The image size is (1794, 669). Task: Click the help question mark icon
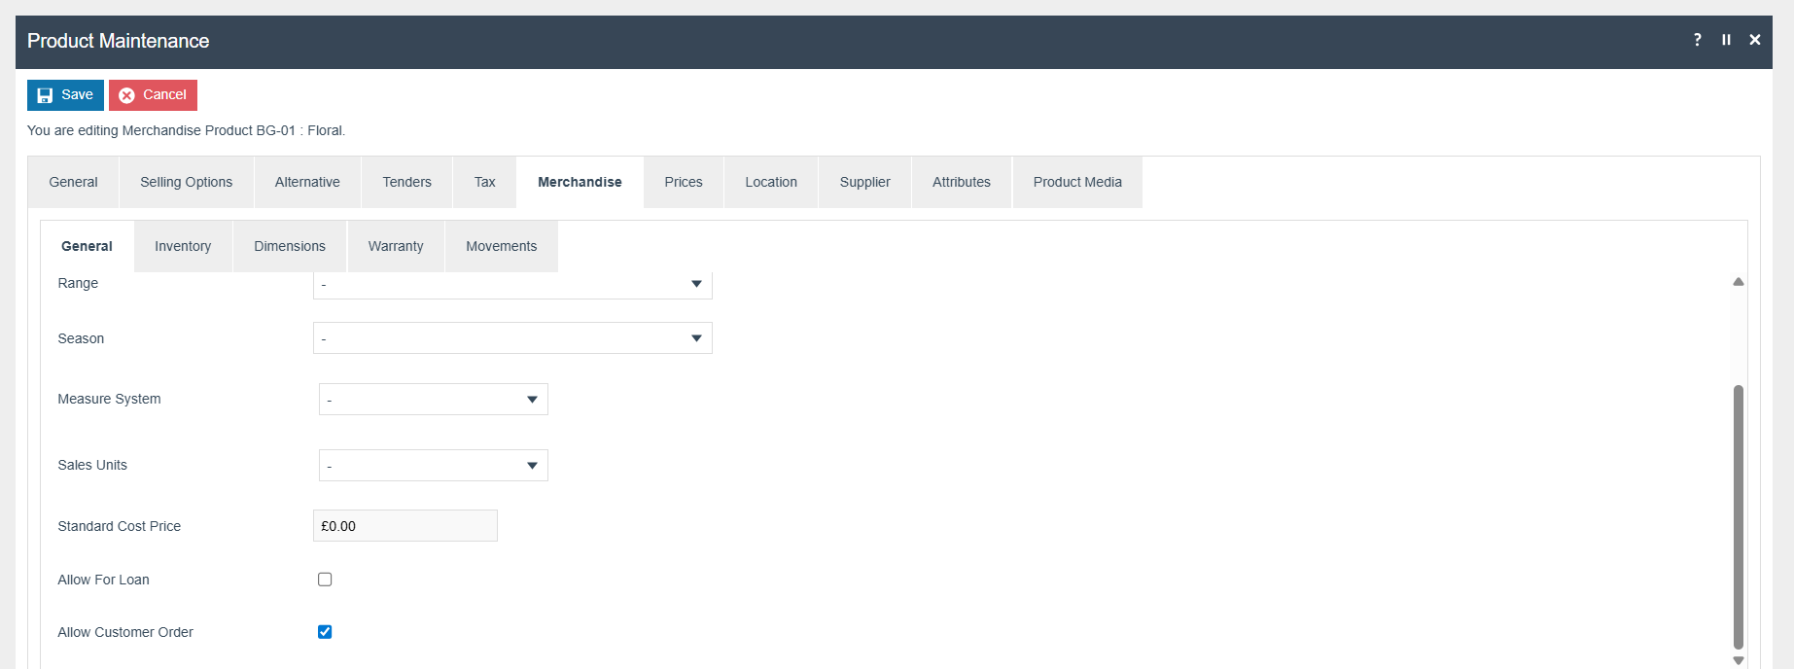pyautogui.click(x=1697, y=40)
